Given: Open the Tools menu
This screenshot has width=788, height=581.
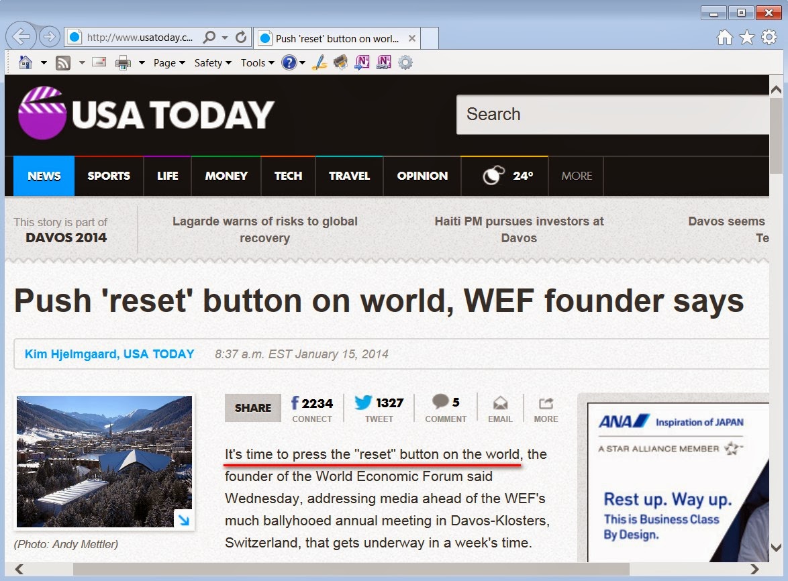Looking at the screenshot, I should click(257, 63).
